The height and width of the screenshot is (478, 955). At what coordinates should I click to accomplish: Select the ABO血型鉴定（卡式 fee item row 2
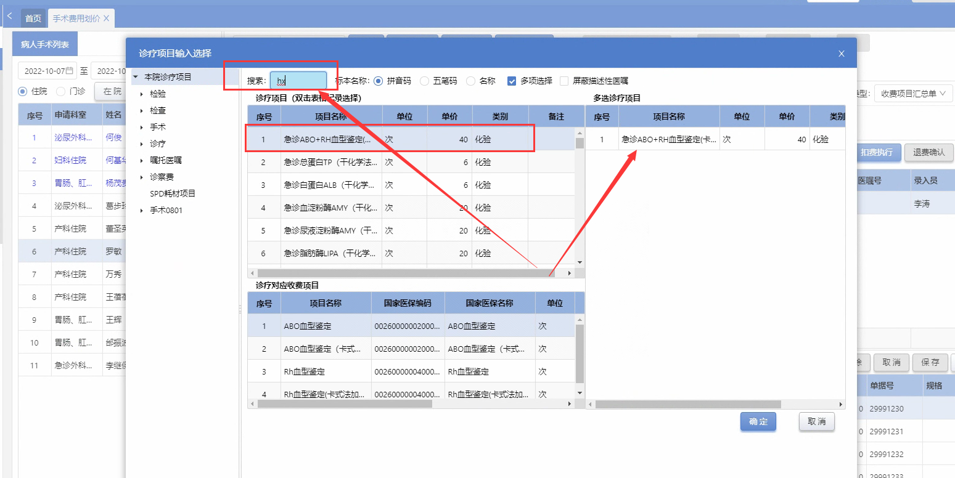pos(411,349)
